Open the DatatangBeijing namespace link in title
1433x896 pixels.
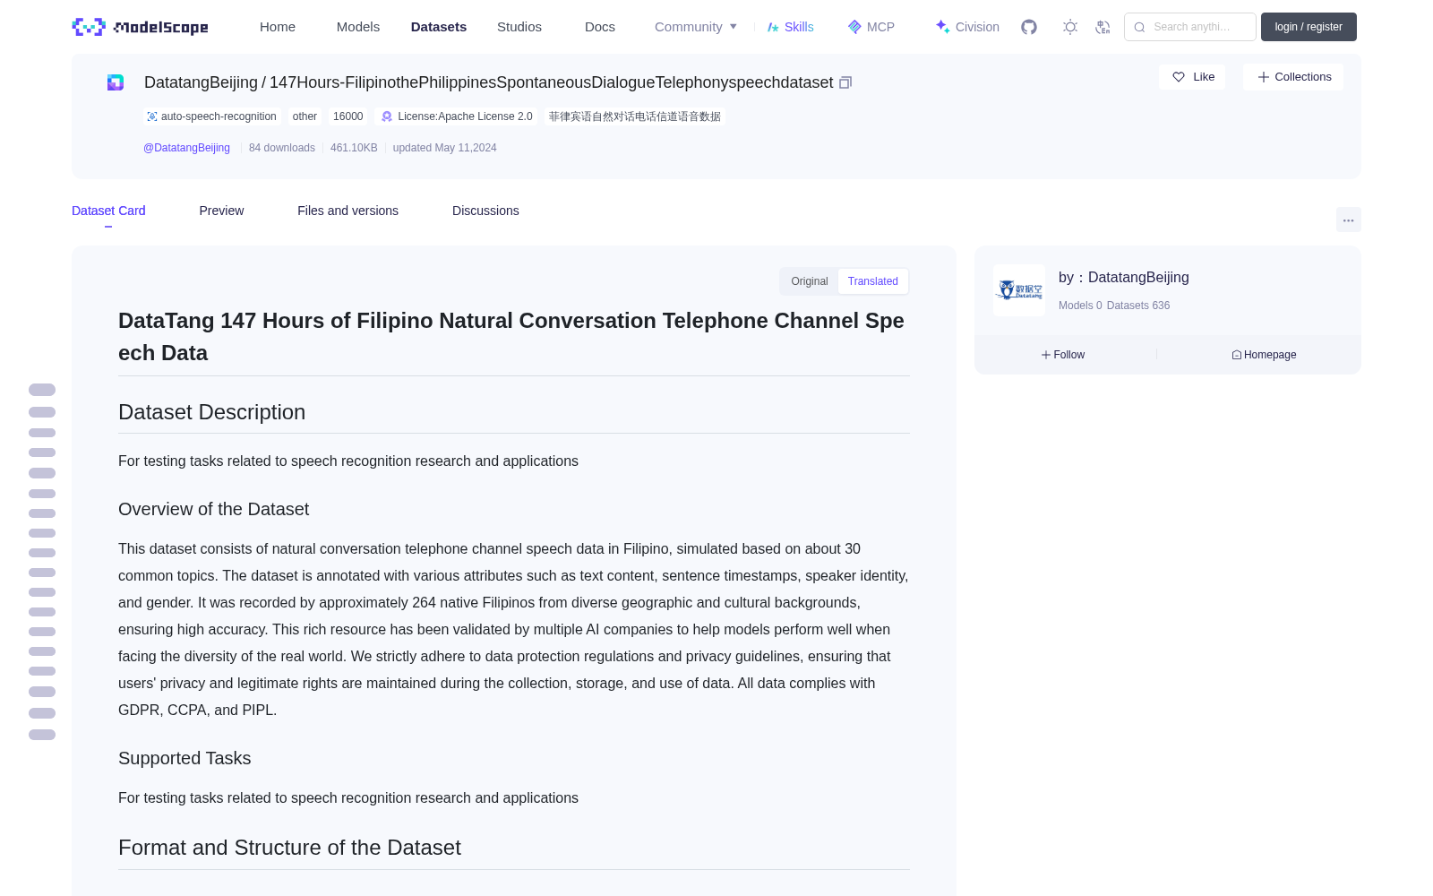coord(201,82)
